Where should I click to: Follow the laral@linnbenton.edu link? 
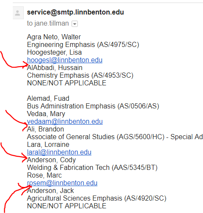59,152
